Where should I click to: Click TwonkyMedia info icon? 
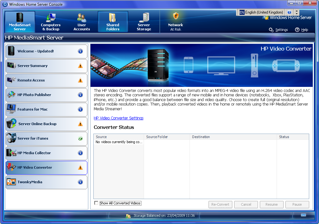80,182
